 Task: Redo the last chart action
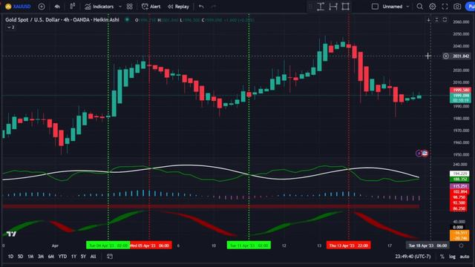click(214, 7)
